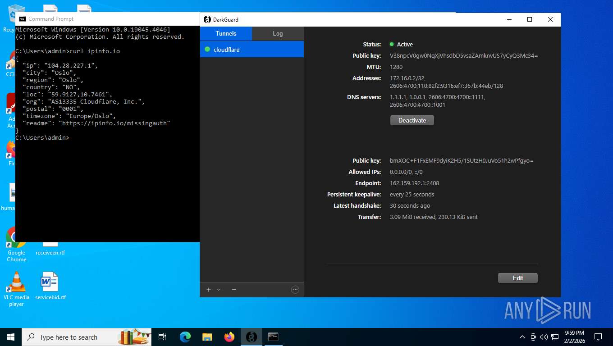Open servicebid.rtf desktop file
The image size is (613, 346).
(x=50, y=286)
